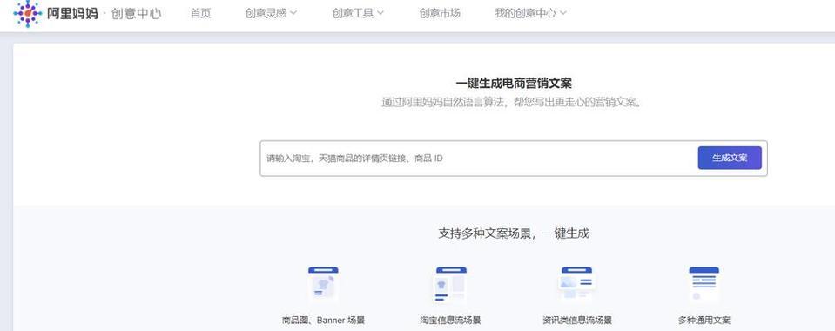The height and width of the screenshot is (331, 835).
Task: Select the 资讯类信息流场景 label
Action: tap(577, 321)
